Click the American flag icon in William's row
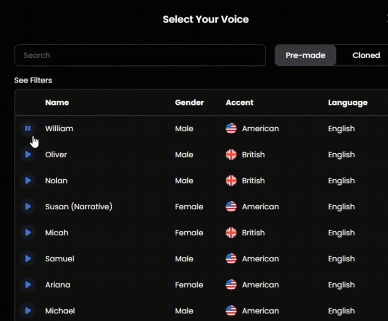388x321 pixels. (x=231, y=128)
